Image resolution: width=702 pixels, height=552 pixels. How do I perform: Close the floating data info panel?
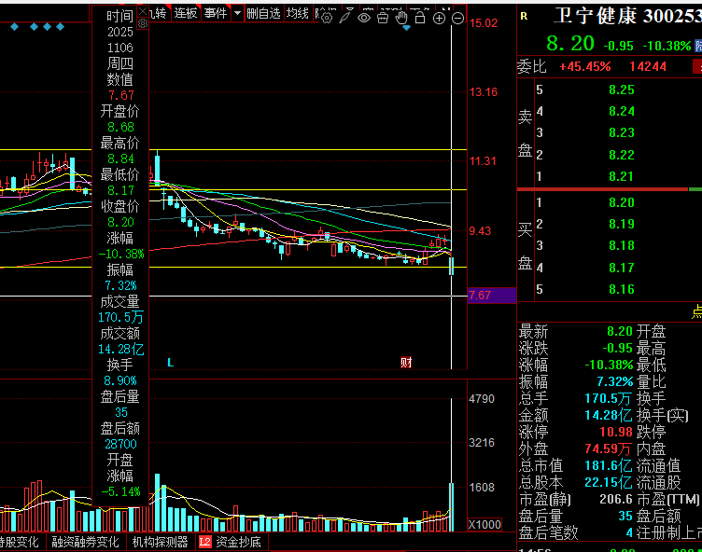tap(143, 11)
